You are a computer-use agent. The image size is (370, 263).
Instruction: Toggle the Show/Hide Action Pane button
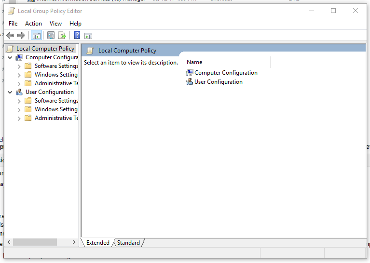(88, 35)
